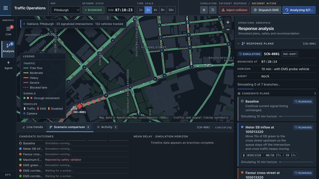Screen dimensions: 319x179
Task: Click the Response Plans branch icon
Action: pyautogui.click(x=243, y=43)
